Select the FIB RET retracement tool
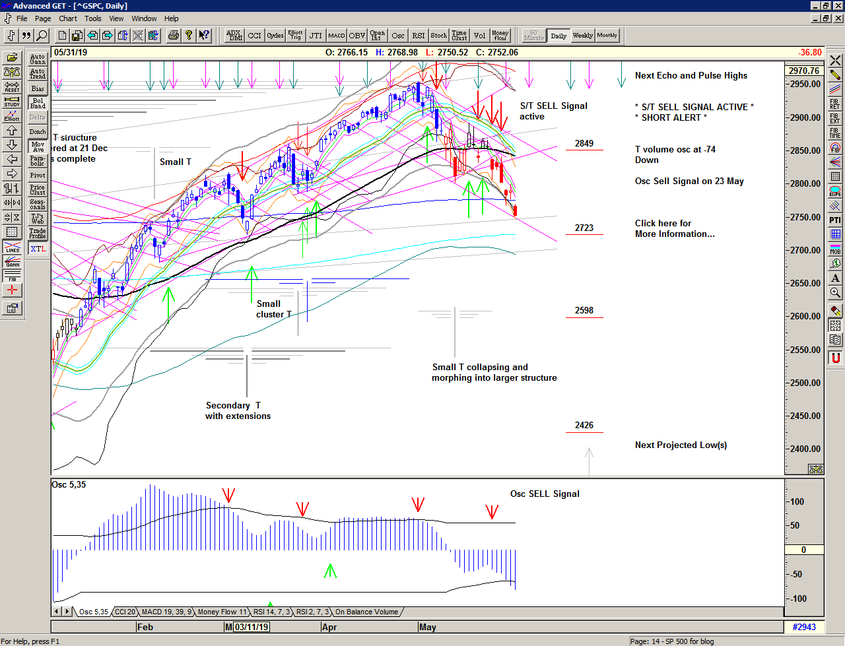The image size is (845, 646). click(835, 104)
